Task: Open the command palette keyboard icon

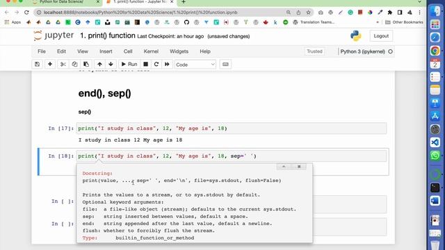Action: 225,65
